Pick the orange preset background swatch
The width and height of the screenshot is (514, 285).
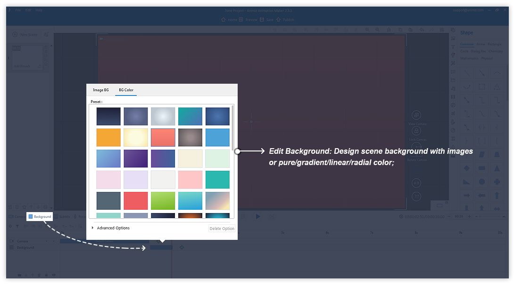coord(108,137)
